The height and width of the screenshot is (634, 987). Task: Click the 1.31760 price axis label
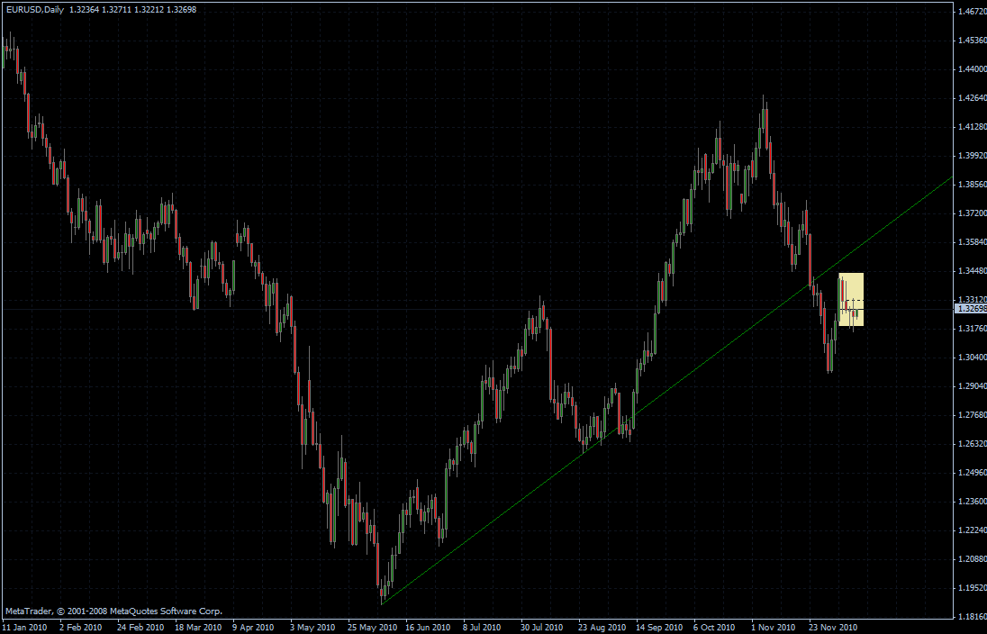tap(973, 329)
